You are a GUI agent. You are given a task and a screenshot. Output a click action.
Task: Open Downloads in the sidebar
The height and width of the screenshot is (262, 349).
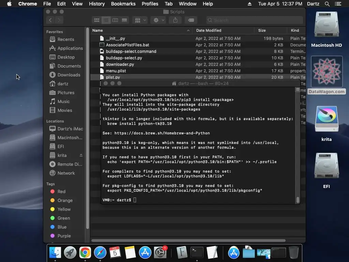(65, 75)
